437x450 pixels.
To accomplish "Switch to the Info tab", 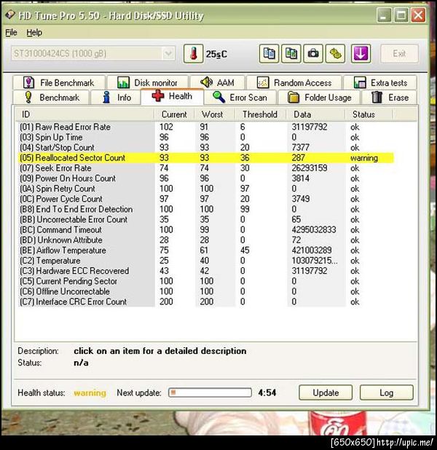I will tap(116, 98).
